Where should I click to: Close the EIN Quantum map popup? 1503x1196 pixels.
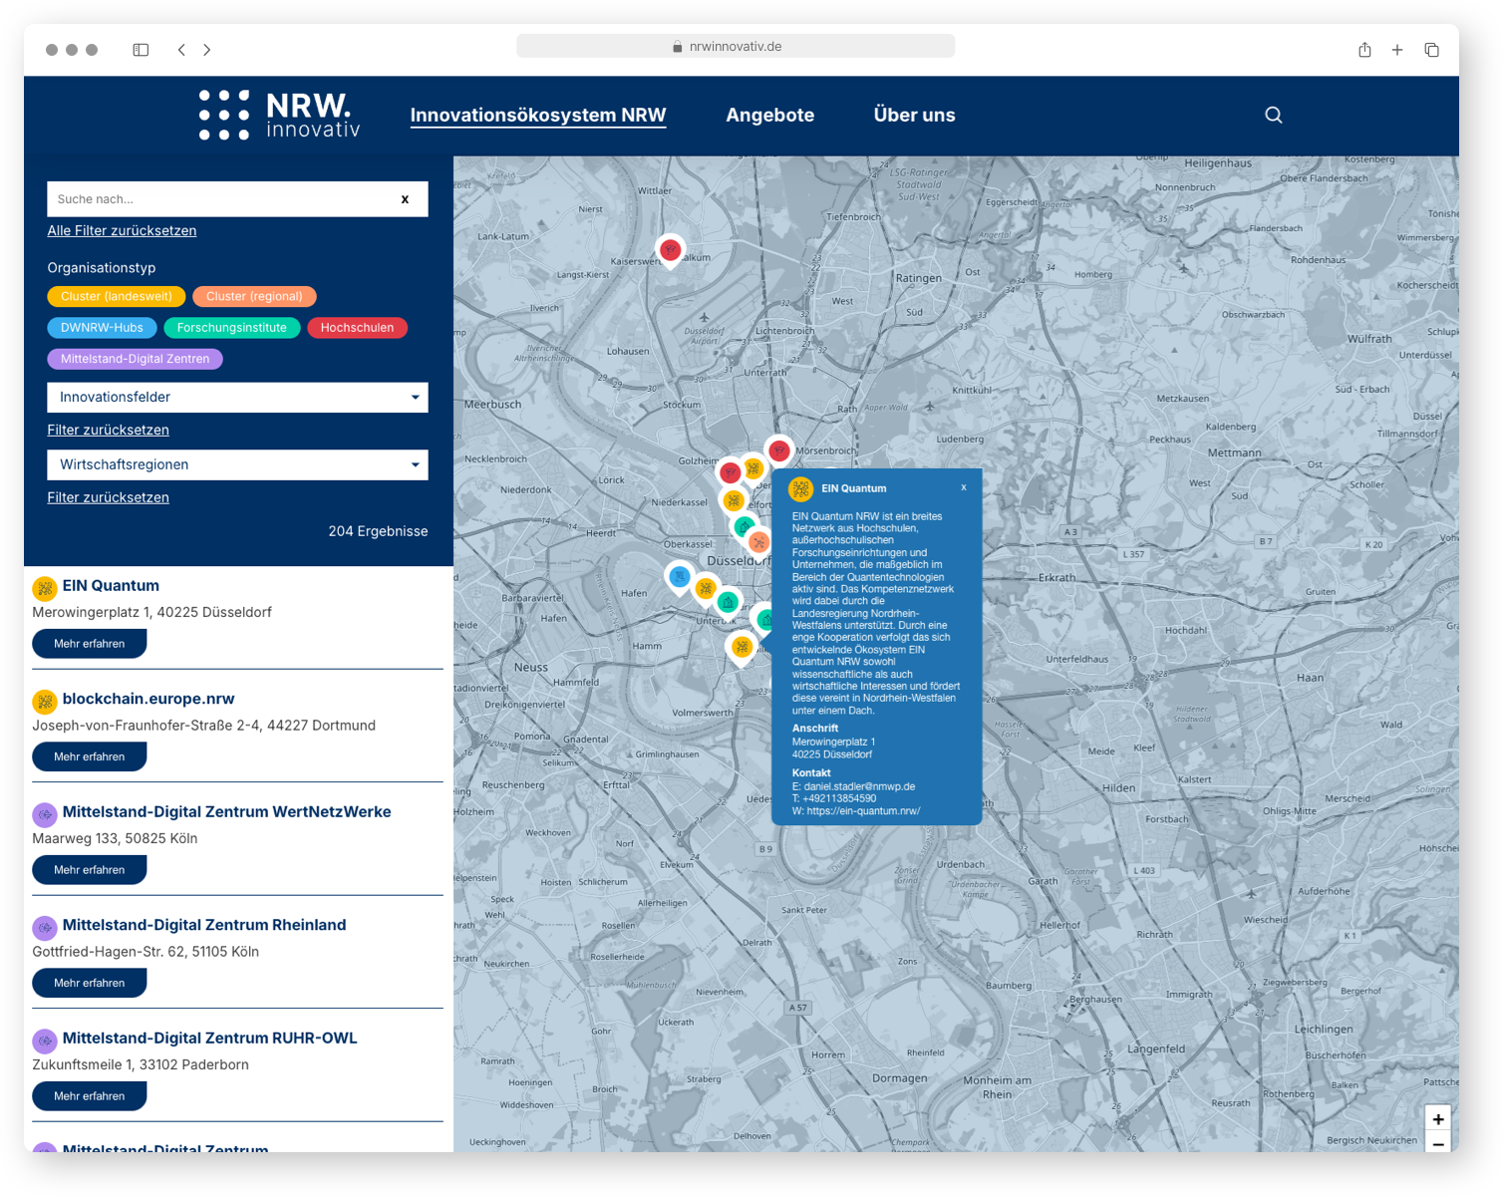click(964, 487)
